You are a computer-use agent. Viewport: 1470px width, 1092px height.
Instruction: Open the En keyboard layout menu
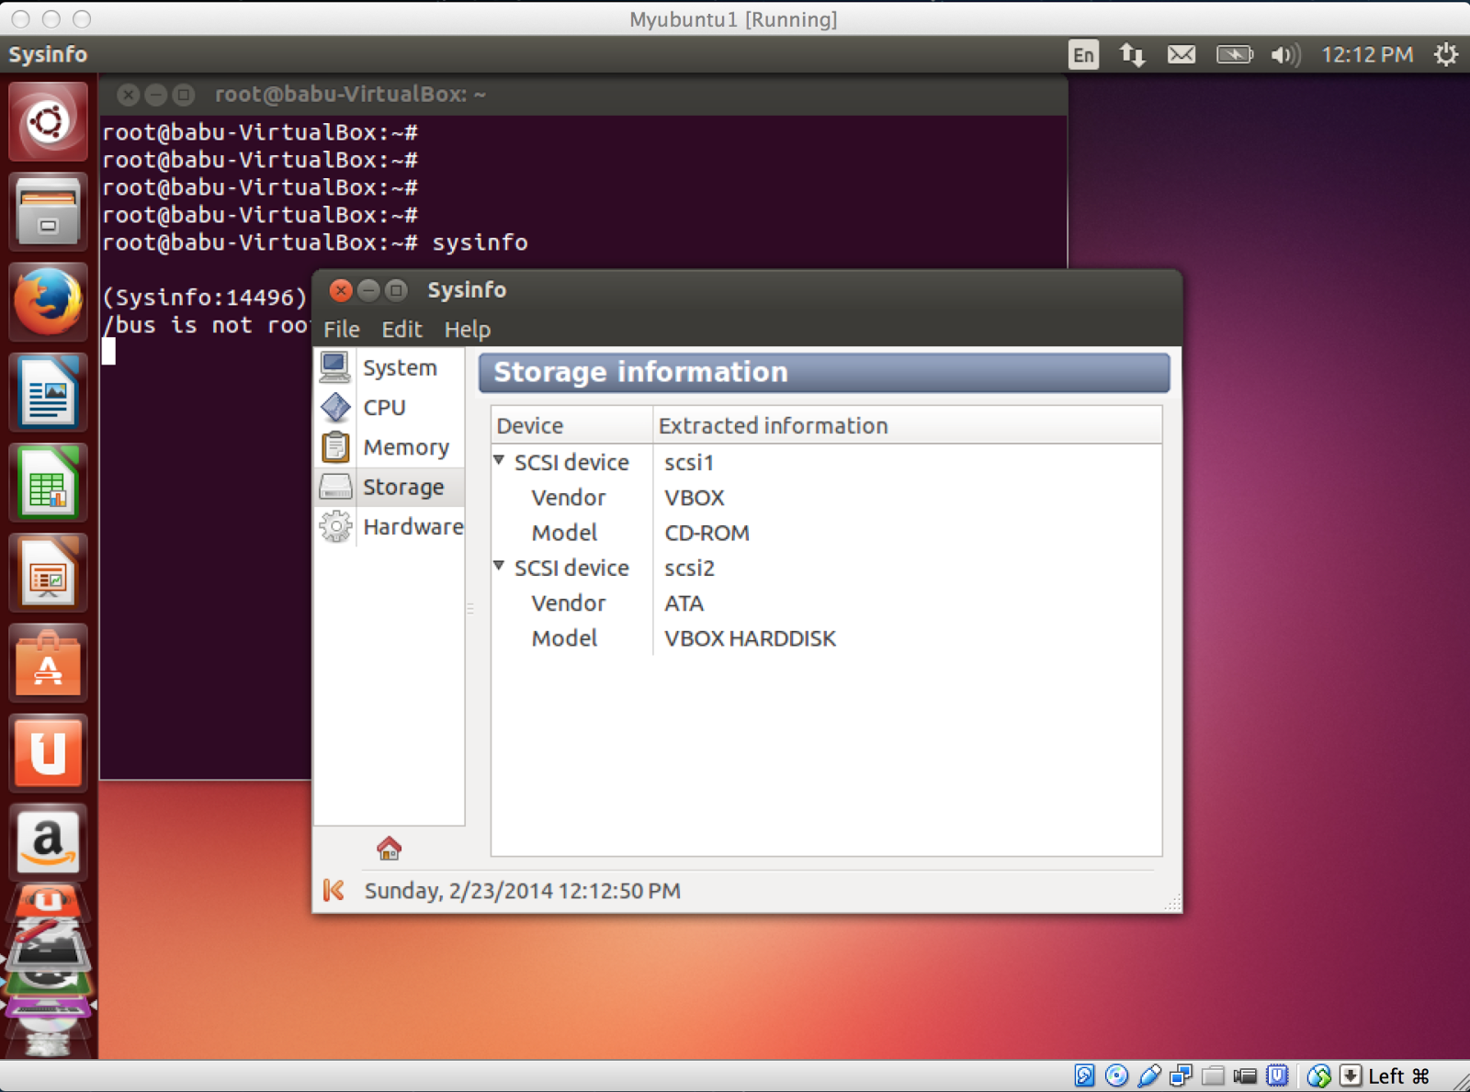1082,55
